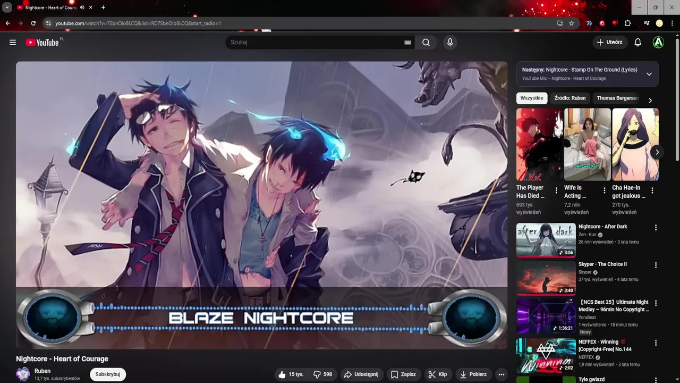Click the main video player
Image resolution: width=680 pixels, height=383 pixels.
(261, 205)
